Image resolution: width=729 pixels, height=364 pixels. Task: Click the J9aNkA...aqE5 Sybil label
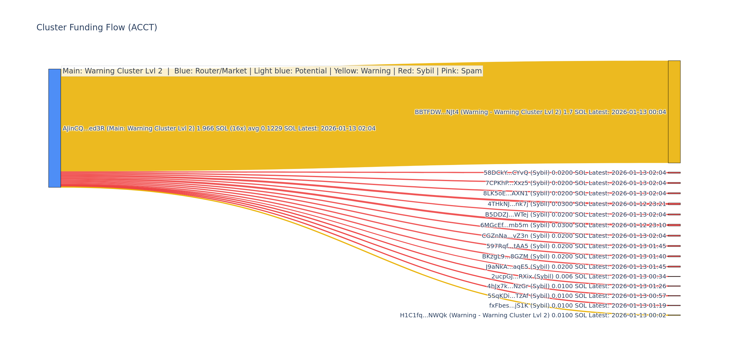[576, 267]
